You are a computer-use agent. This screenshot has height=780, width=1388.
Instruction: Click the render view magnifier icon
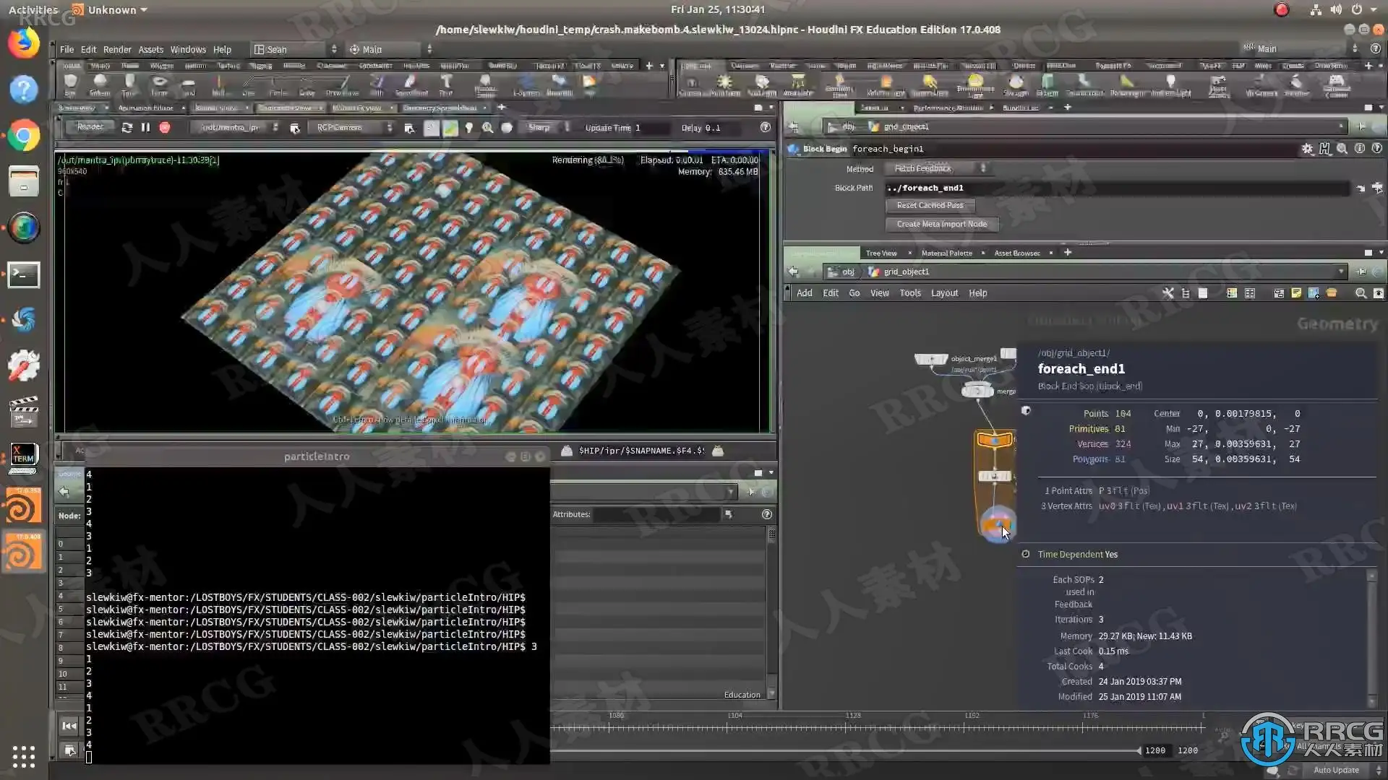[x=488, y=128]
